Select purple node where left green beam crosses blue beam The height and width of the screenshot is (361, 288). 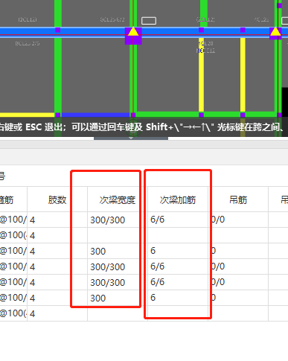pyautogui.click(x=58, y=30)
